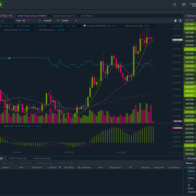The width and height of the screenshot is (196, 196).
Task: Remove the MACD indicator panel
Action: click(x=45, y=126)
